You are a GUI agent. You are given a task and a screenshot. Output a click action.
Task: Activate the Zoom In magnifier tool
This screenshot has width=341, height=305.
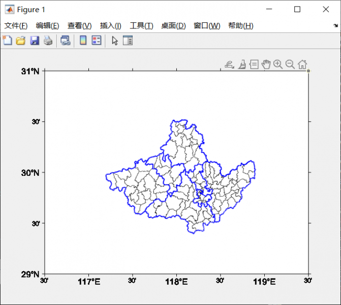278,64
